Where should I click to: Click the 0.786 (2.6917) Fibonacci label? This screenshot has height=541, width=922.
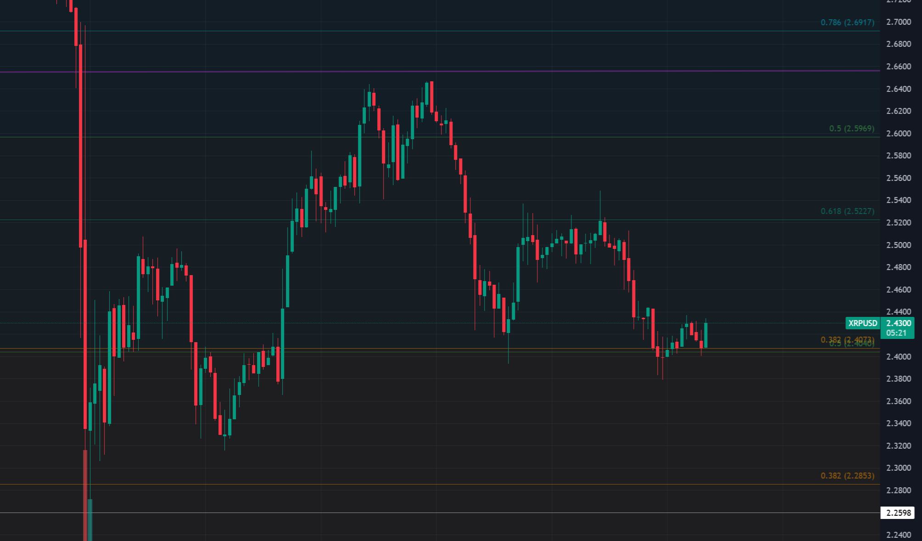[847, 22]
